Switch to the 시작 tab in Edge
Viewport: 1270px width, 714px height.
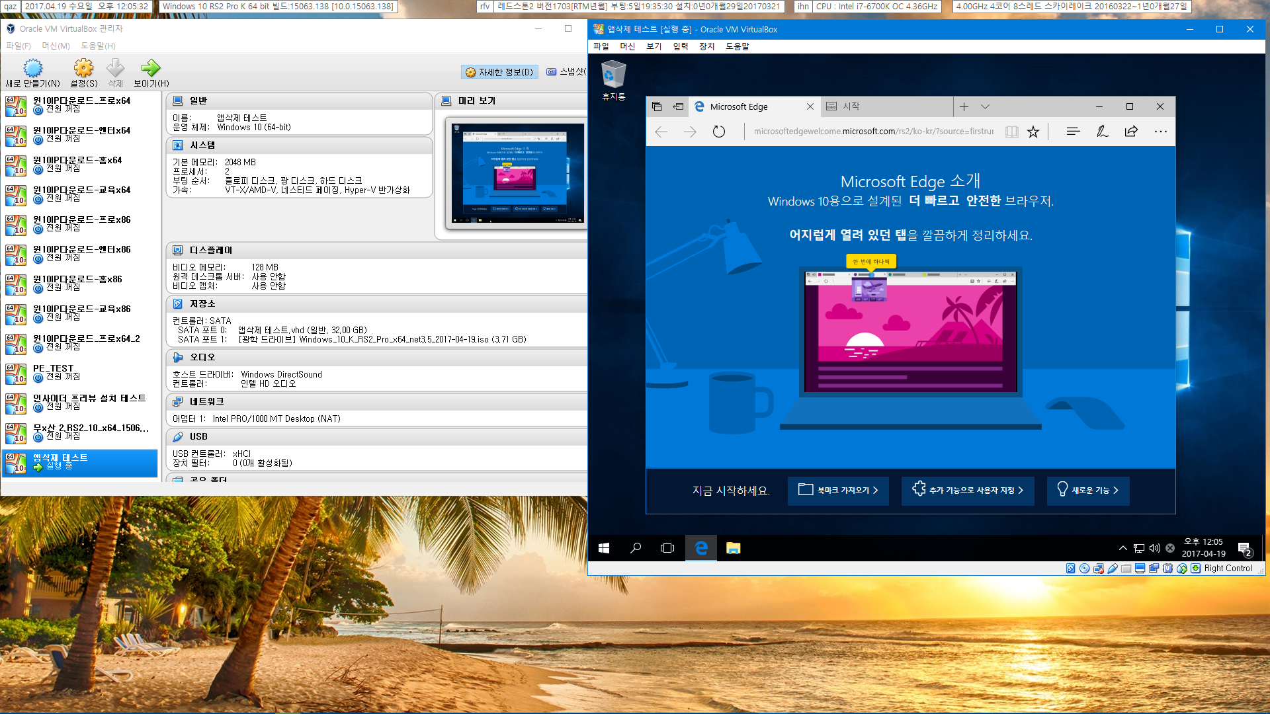(x=886, y=106)
